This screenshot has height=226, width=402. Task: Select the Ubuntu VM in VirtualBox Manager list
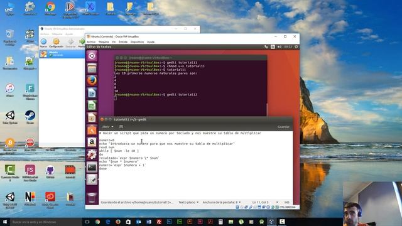pyautogui.click(x=62, y=54)
